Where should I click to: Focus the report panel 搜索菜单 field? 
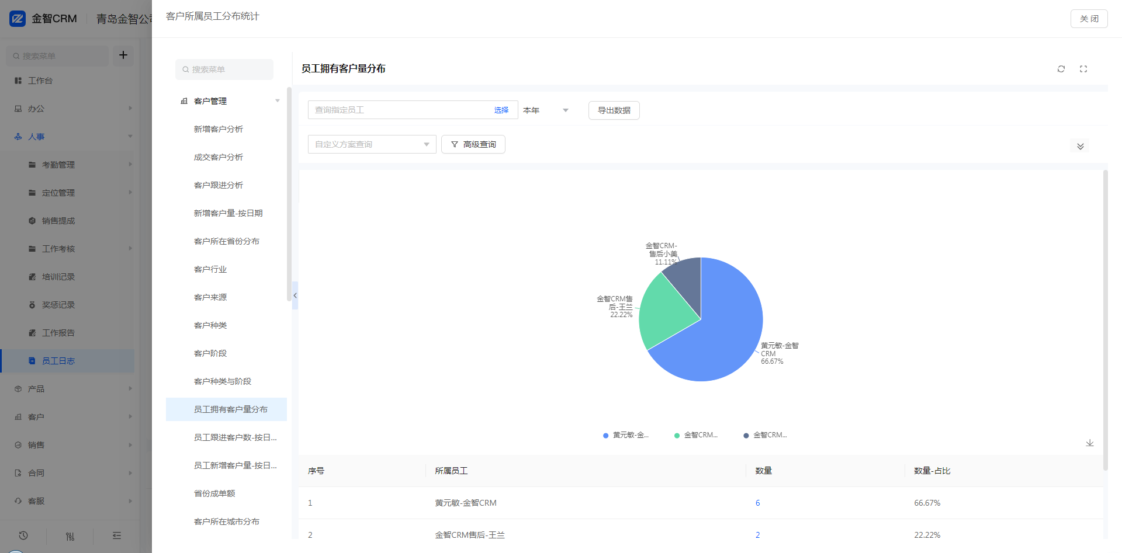click(x=224, y=69)
